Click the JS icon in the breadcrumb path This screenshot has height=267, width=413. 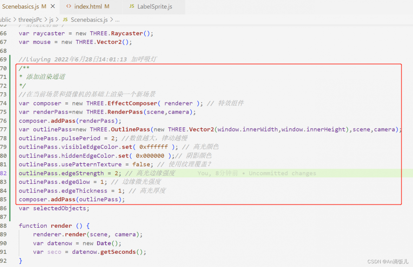[x=65, y=20]
